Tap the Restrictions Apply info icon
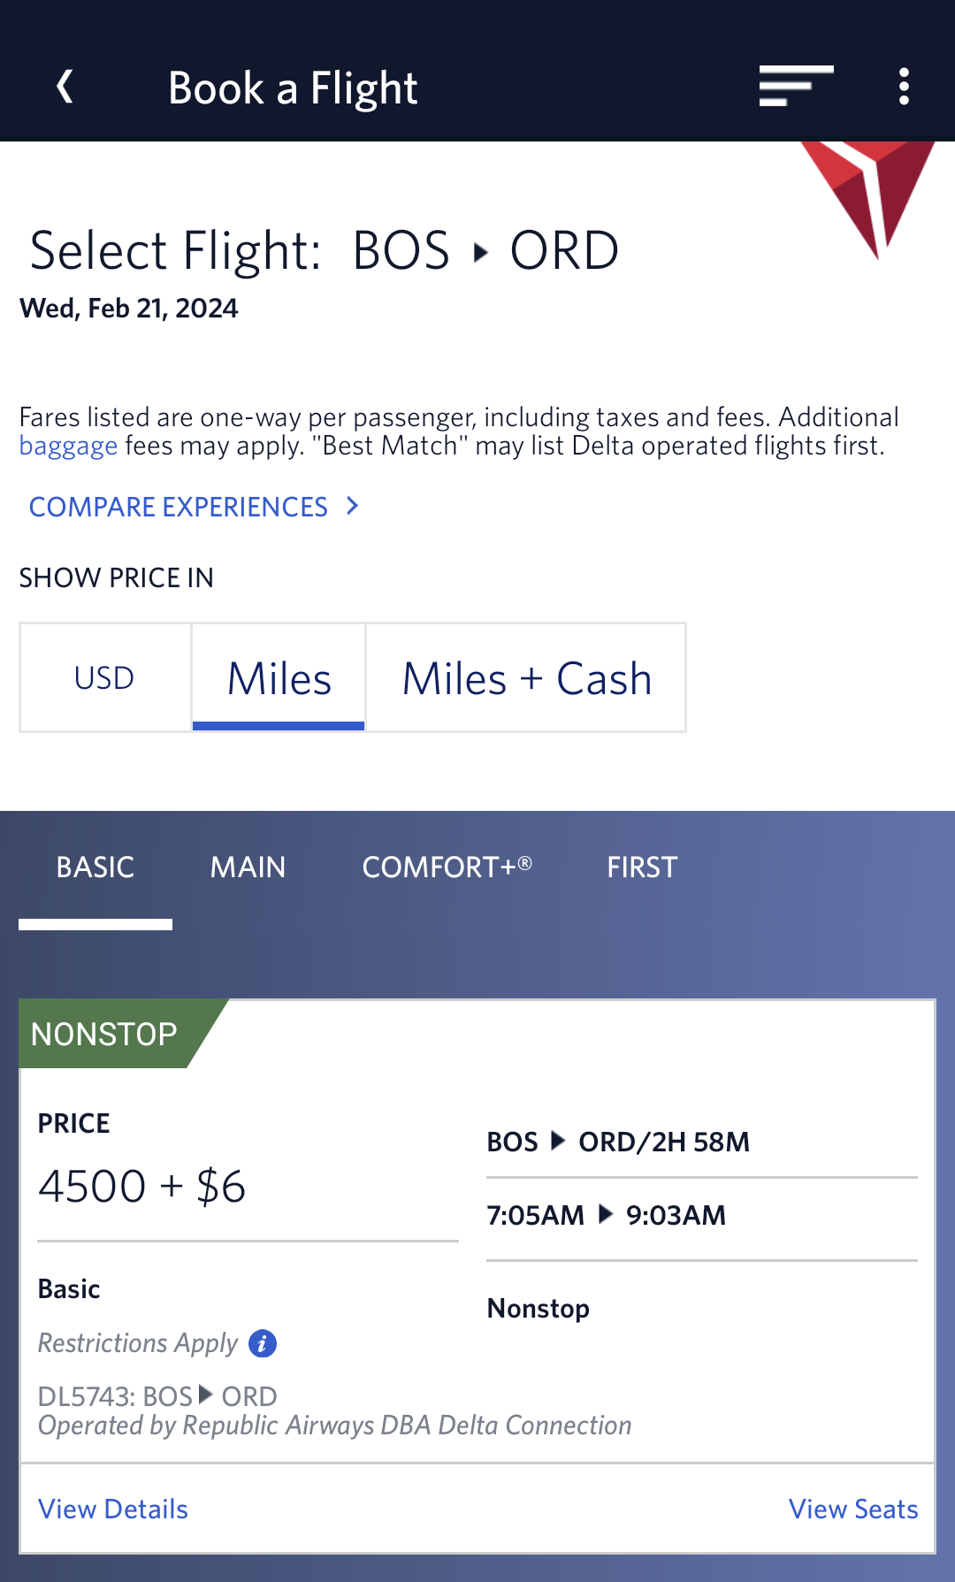This screenshot has height=1582, width=955. click(263, 1343)
